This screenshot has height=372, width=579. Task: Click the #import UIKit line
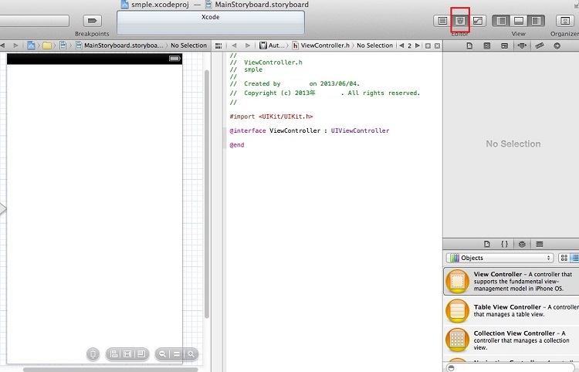271,117
